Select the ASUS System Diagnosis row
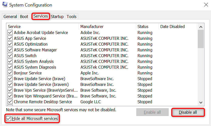211x126 pixels. (35, 67)
